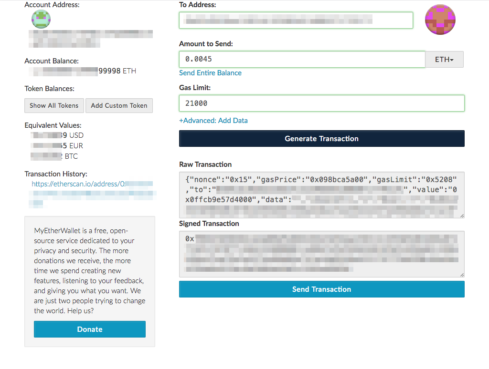Click the Donate button
Image resolution: width=489 pixels, height=369 pixels.
[x=90, y=329]
